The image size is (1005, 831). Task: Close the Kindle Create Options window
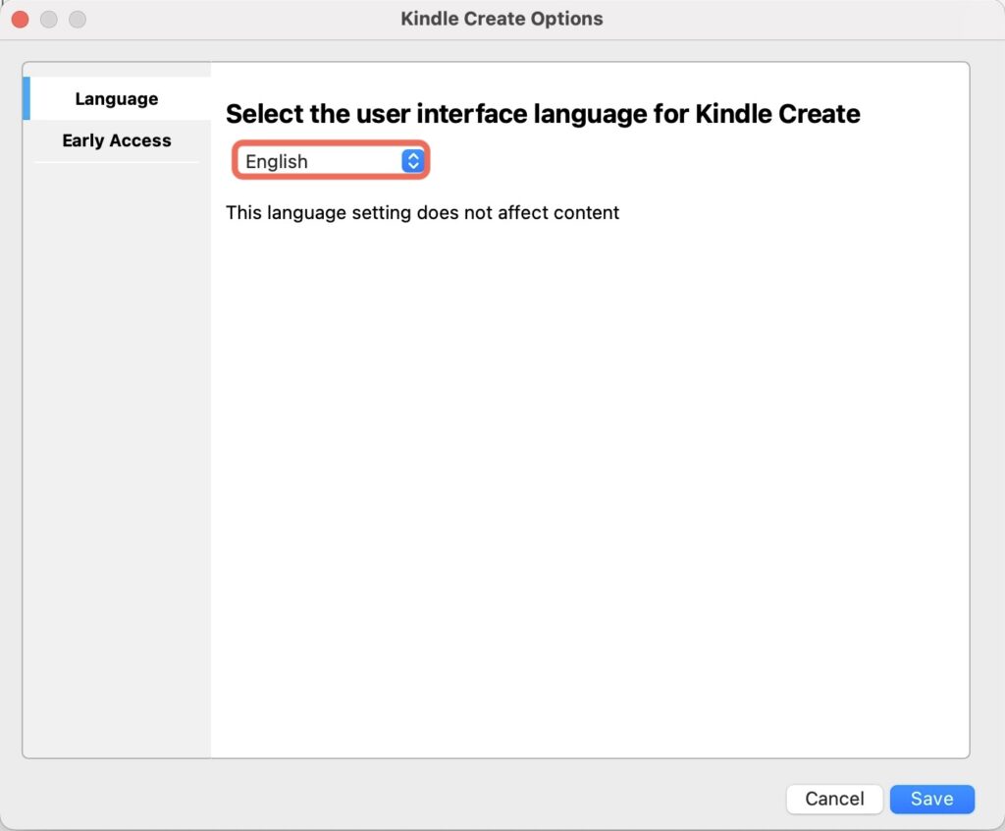point(20,20)
